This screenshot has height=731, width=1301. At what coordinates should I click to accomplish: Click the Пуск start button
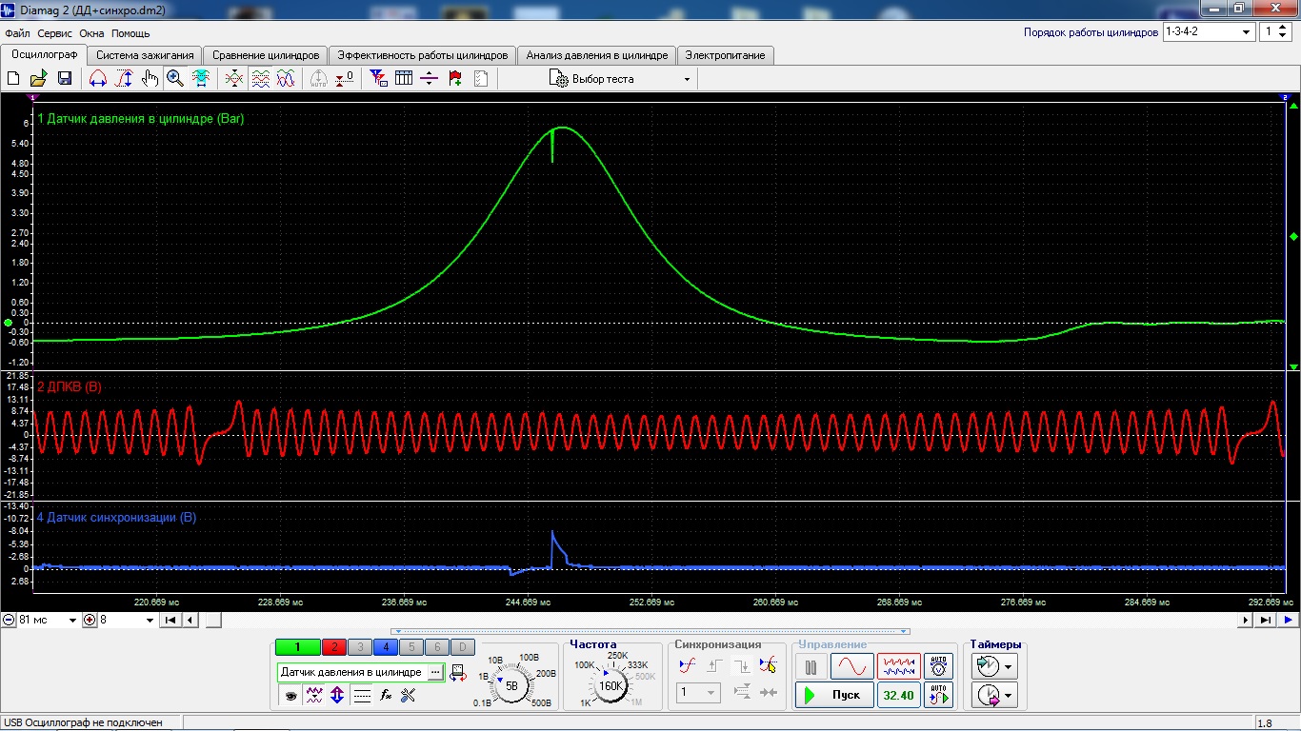coord(834,696)
